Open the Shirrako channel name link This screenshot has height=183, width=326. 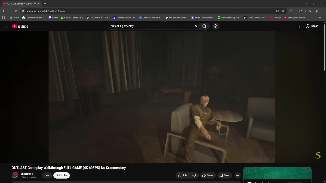[25, 174]
